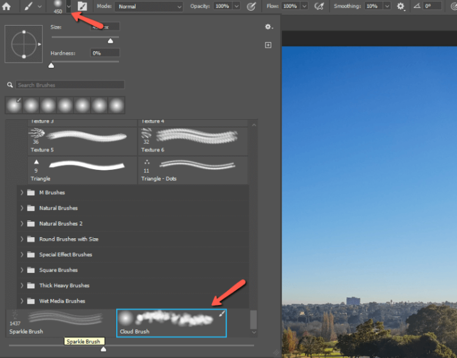Click the brush list scroll up arrow
457x358 pixels.
click(x=254, y=124)
